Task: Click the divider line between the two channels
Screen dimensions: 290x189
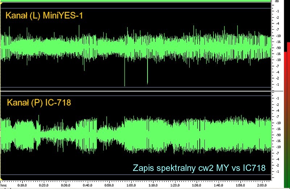Action: (x=136, y=90)
